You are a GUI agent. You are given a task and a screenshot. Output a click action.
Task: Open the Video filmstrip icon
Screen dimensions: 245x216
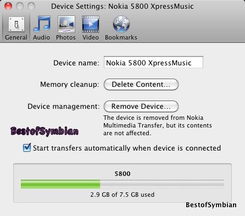91,24
